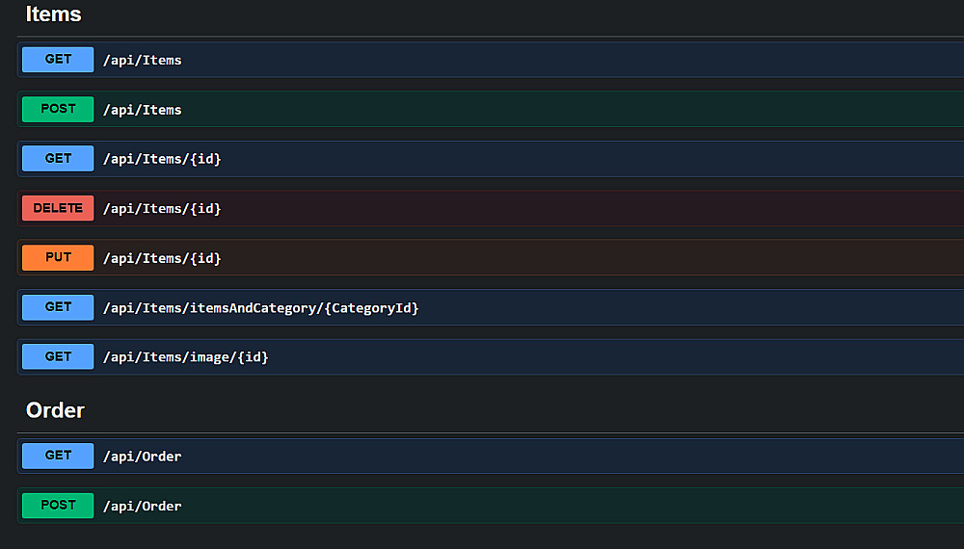Click the POST badge for /api/Items
The height and width of the screenshot is (549, 964).
[58, 110]
